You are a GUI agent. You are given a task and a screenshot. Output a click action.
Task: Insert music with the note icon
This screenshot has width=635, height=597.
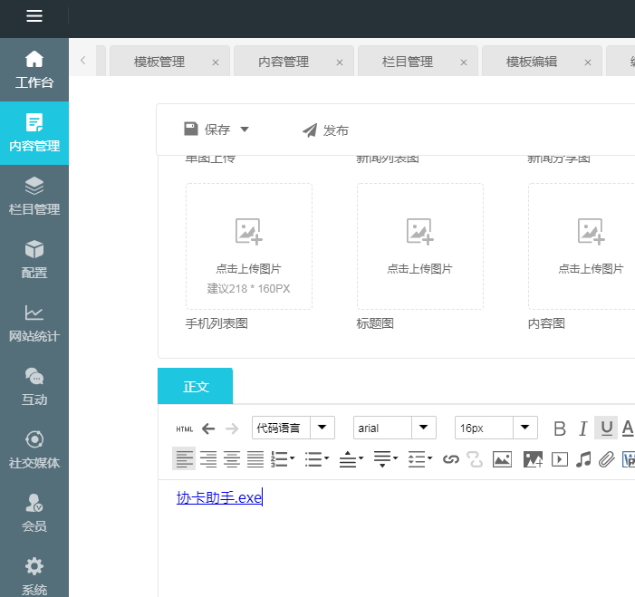pyautogui.click(x=583, y=459)
